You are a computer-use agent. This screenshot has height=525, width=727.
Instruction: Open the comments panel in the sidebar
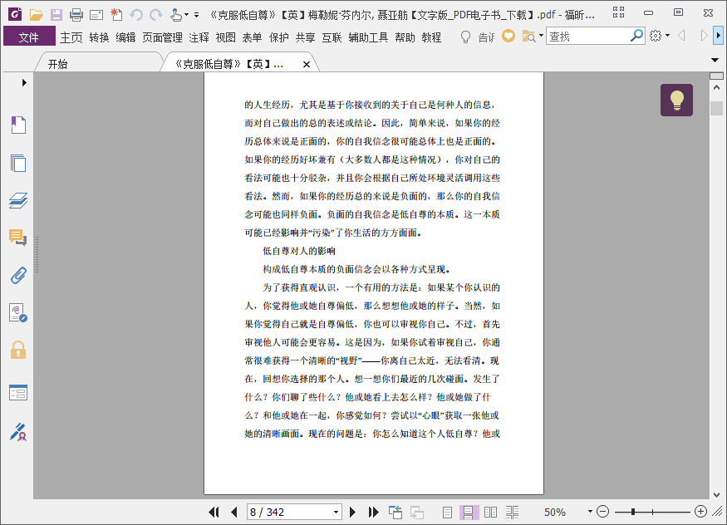tap(18, 238)
